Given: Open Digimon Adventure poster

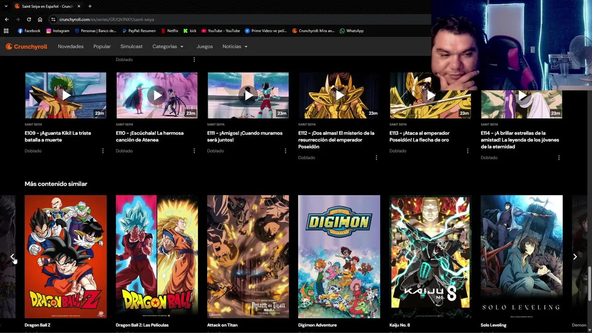Looking at the screenshot, I should (339, 257).
